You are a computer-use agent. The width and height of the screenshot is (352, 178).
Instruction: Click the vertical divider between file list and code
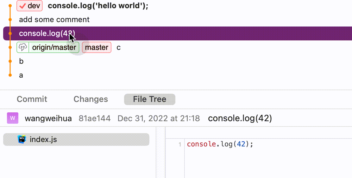160,152
